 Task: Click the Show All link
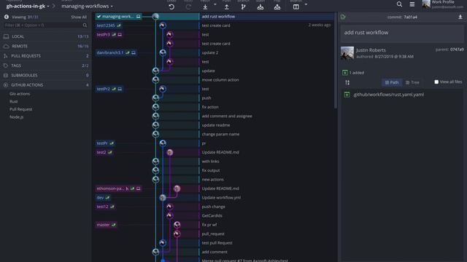(79, 17)
